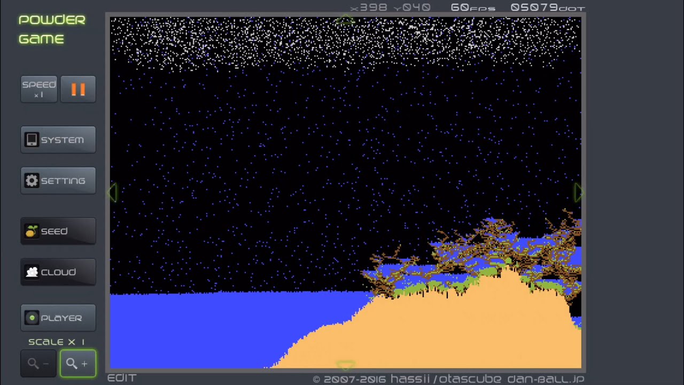
Task: Click the SYSTEM device icon
Action: pyautogui.click(x=32, y=140)
